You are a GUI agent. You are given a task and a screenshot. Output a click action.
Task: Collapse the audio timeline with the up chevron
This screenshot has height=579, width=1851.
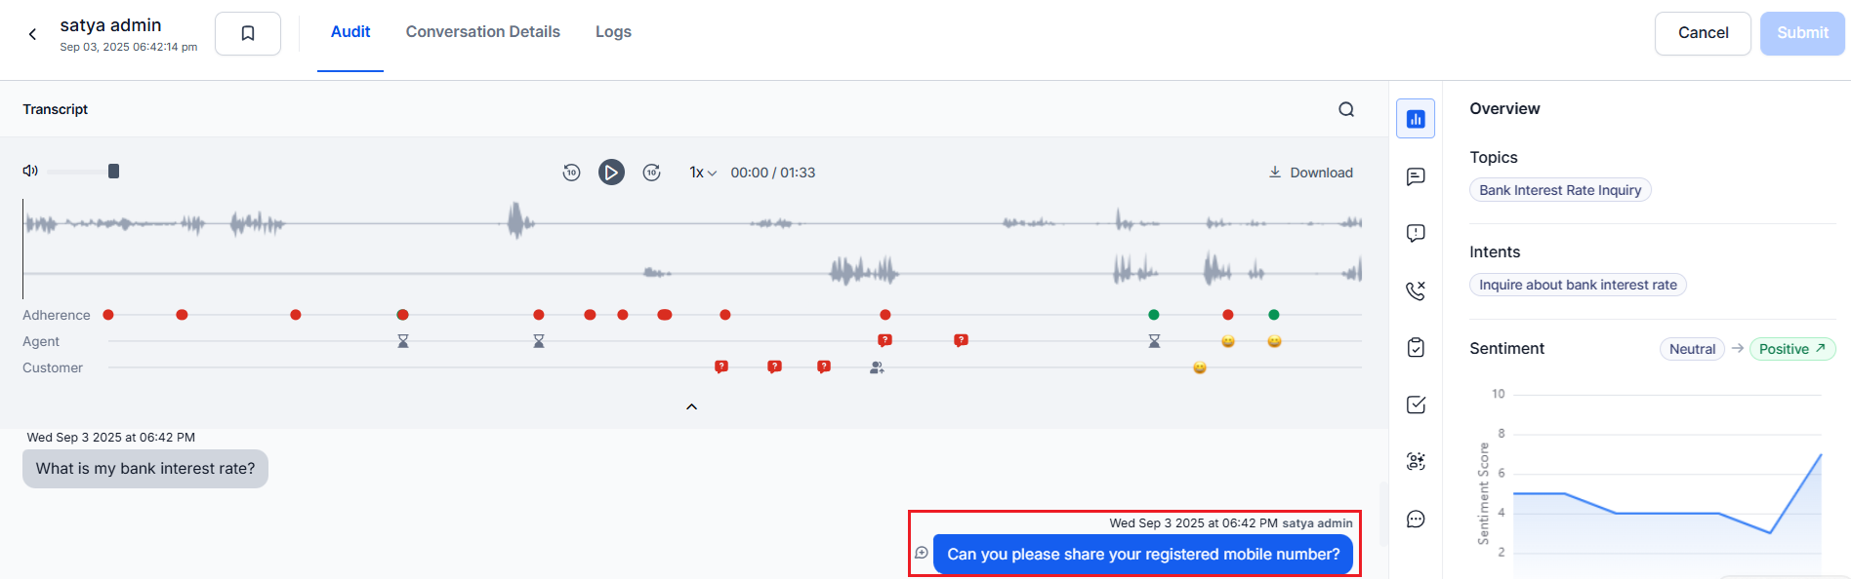pyautogui.click(x=691, y=406)
